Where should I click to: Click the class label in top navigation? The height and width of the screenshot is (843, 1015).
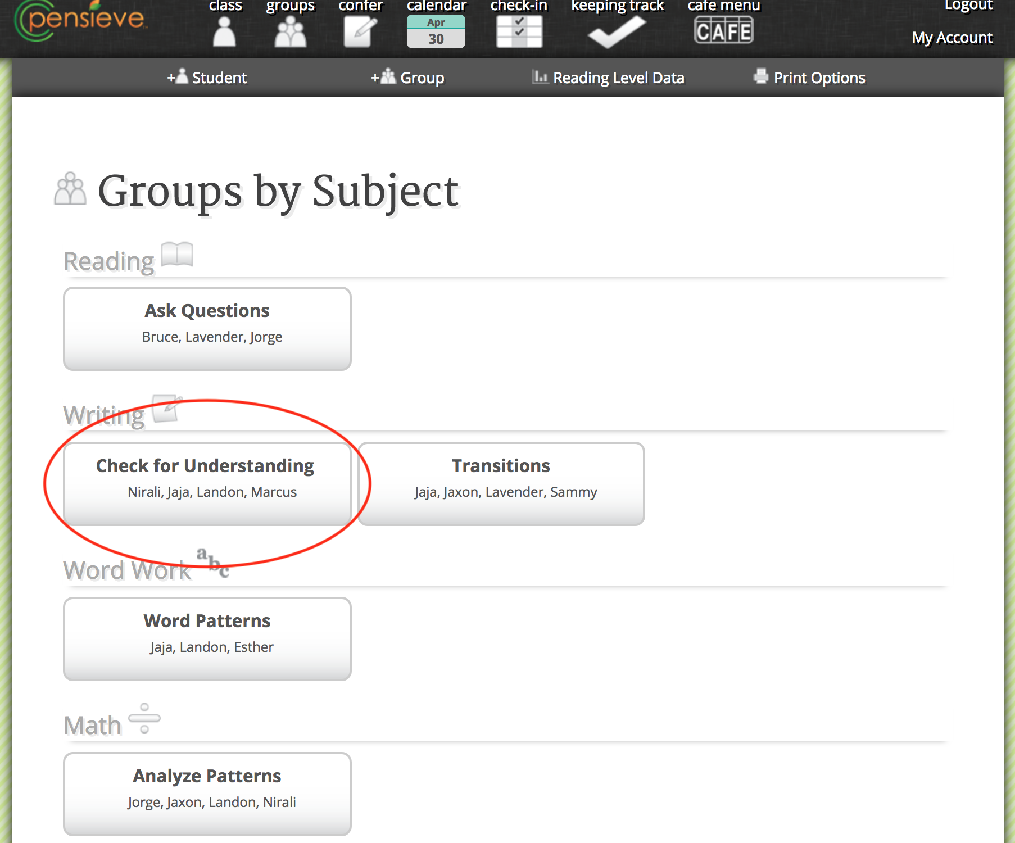pyautogui.click(x=225, y=6)
